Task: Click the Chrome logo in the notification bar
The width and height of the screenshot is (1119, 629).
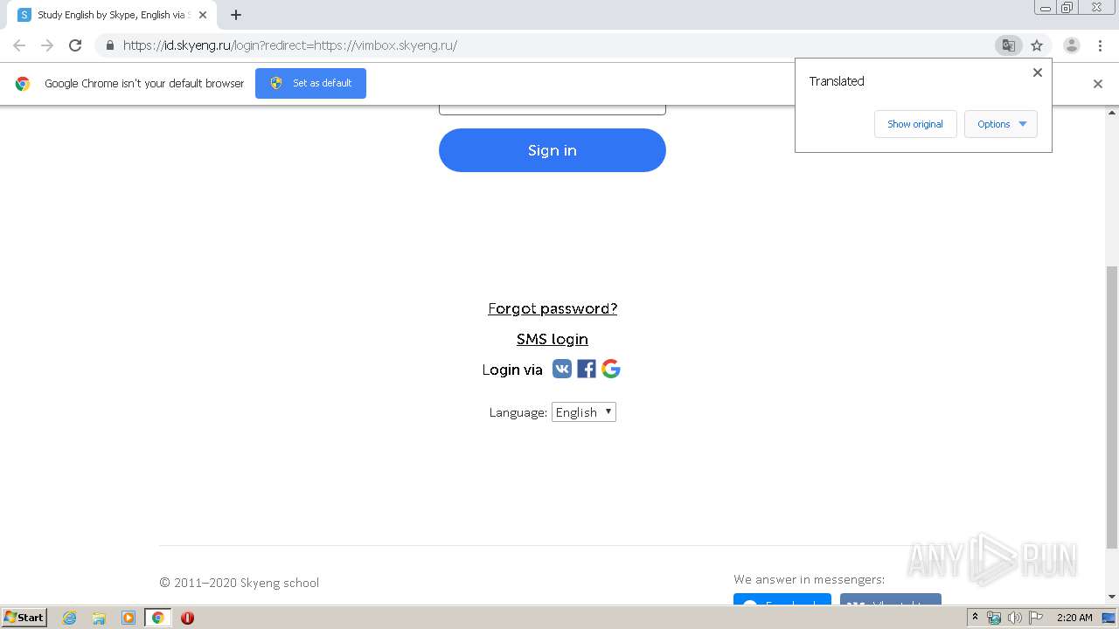Action: pos(23,84)
